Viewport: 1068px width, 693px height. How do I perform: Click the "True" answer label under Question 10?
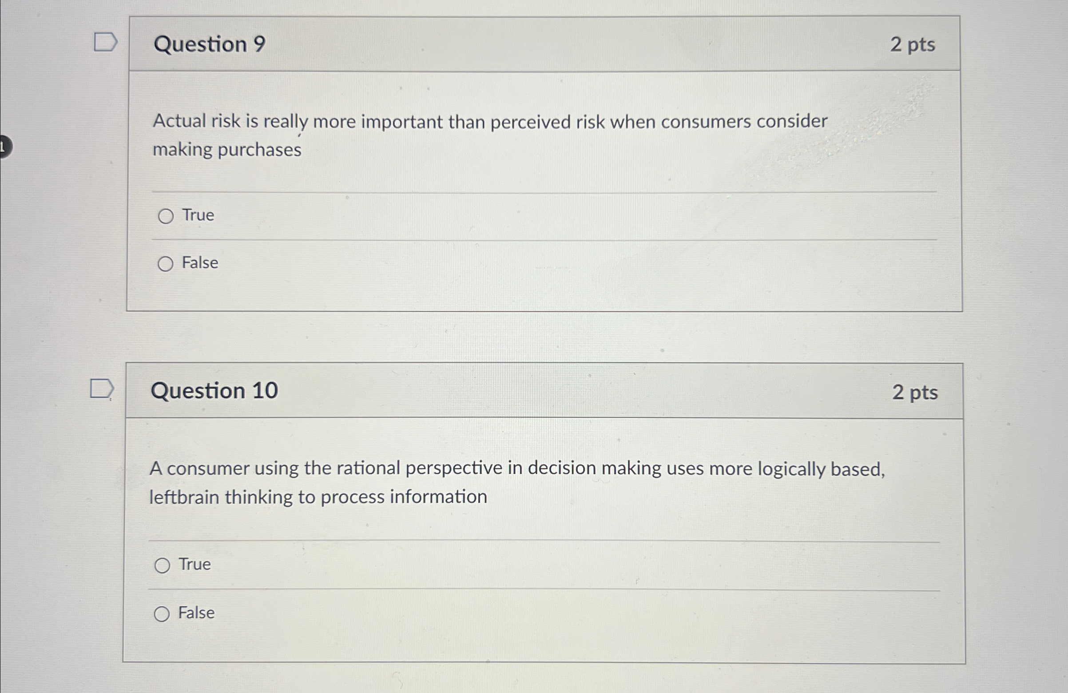tap(195, 564)
